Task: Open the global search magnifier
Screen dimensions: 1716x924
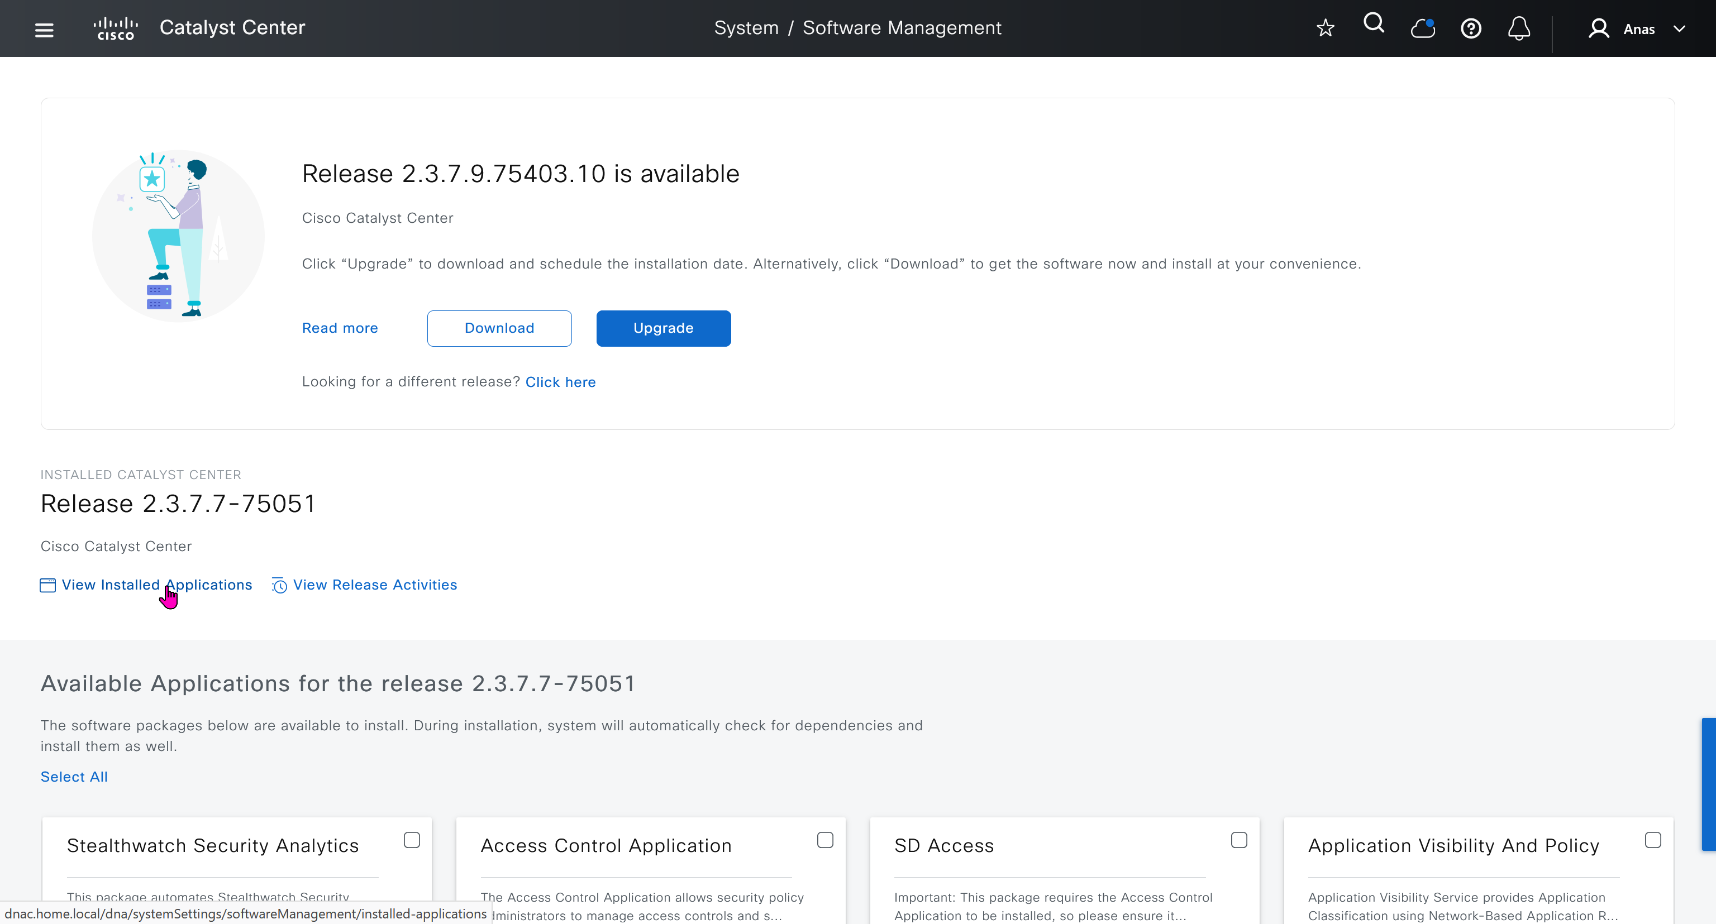Action: click(x=1373, y=24)
